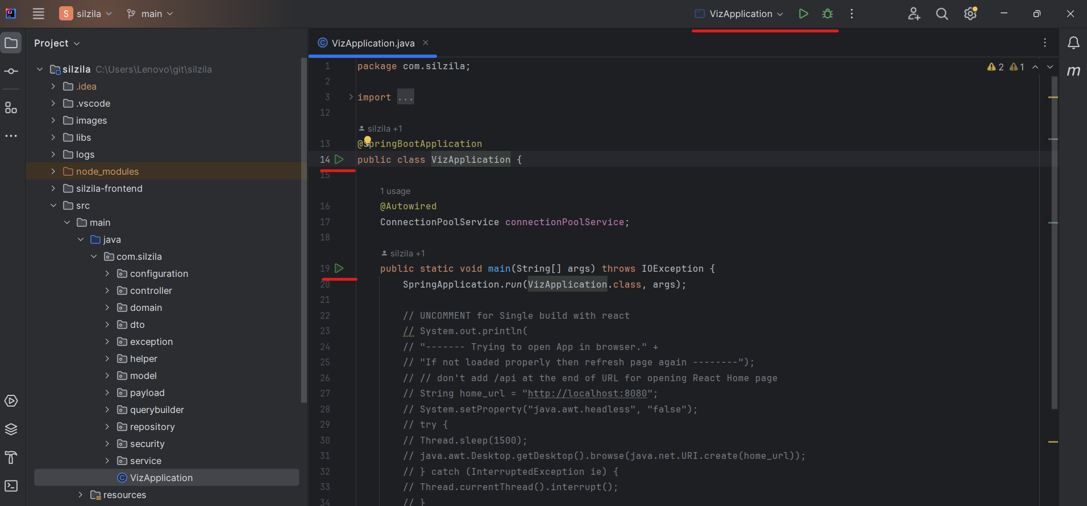
Task: Open the Build hammer tool window
Action: coord(11,458)
